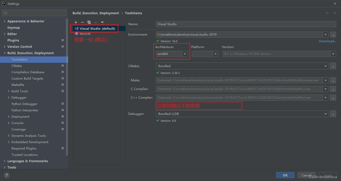
Task: Move toolchain up with arrow icon
Action: (96, 22)
